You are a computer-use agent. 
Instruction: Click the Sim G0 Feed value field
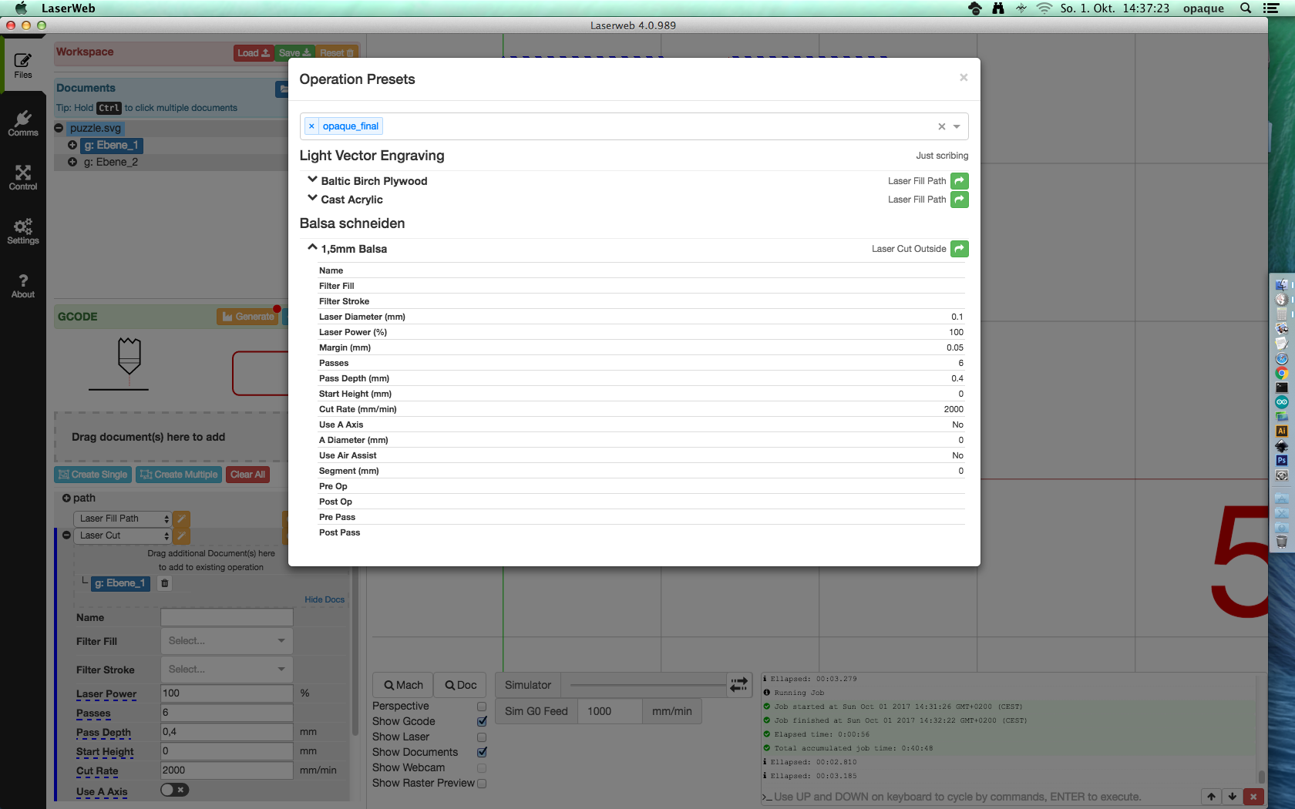[x=610, y=711]
